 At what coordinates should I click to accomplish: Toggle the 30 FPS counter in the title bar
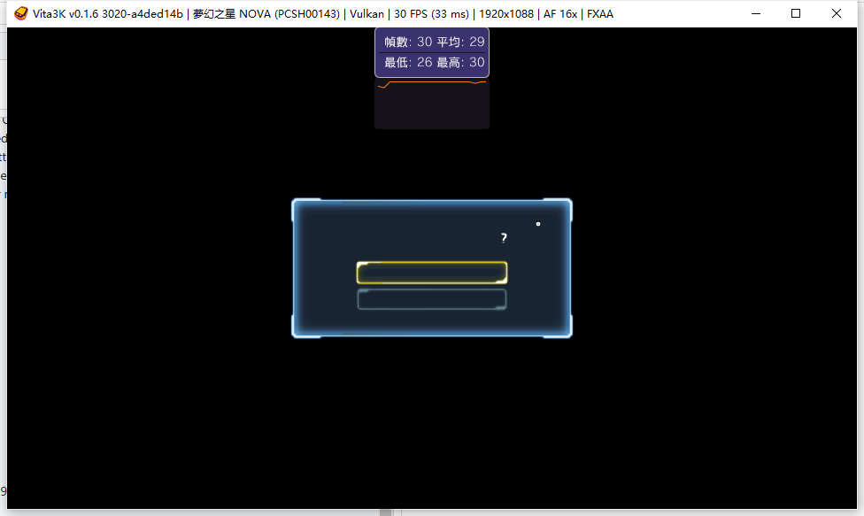click(431, 13)
